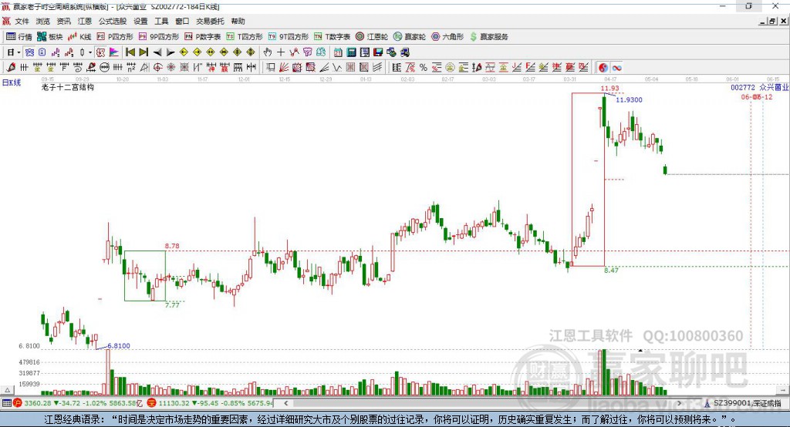Open the 工具 menu
Image resolution: width=790 pixels, height=427 pixels.
point(161,21)
